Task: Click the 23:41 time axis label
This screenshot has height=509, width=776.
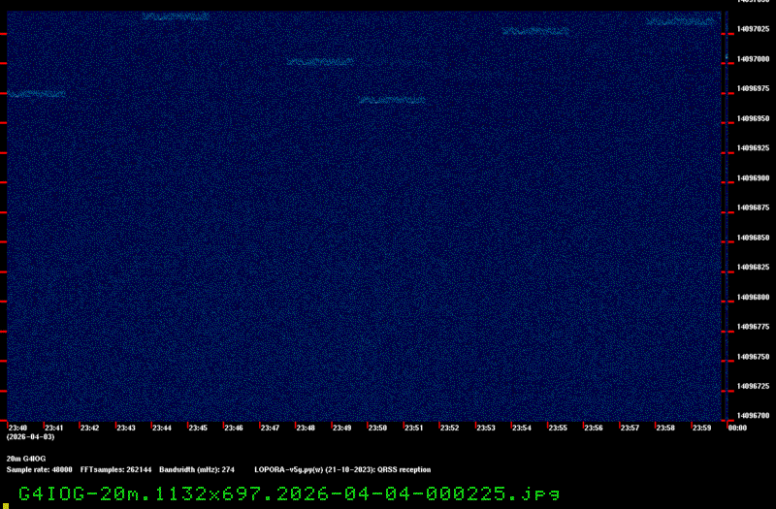Action: [x=54, y=428]
